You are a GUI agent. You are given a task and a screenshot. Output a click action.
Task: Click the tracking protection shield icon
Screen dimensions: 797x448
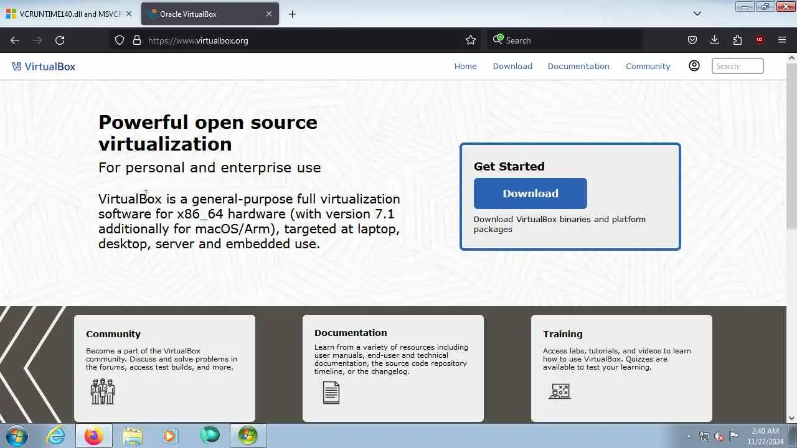120,40
